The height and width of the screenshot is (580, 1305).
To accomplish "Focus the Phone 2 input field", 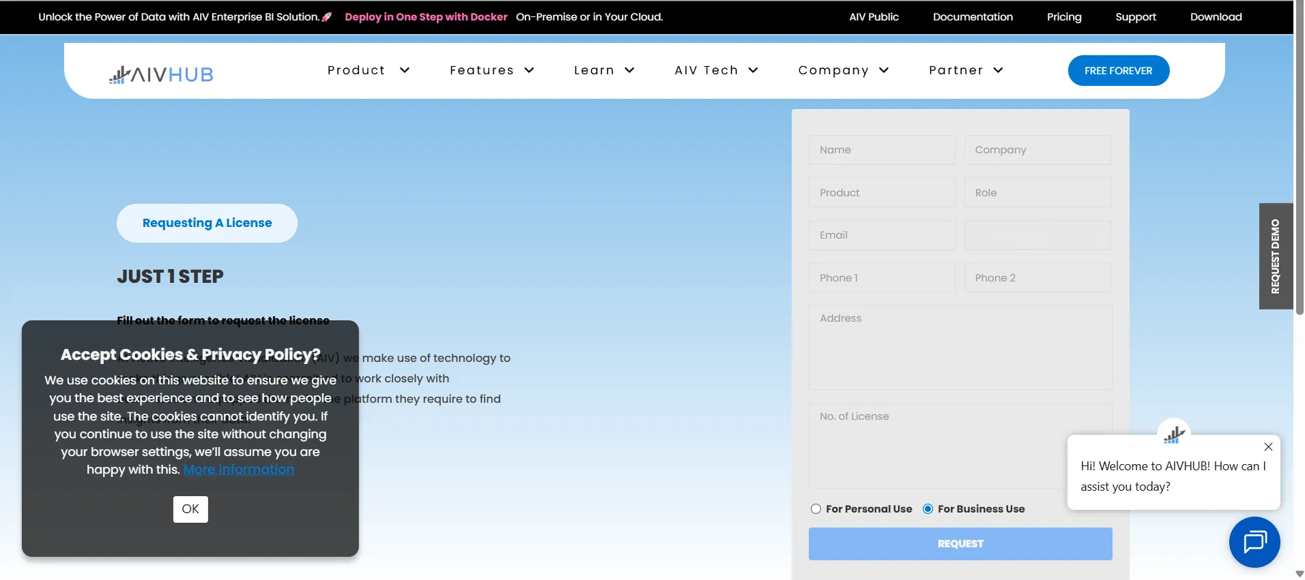I will pyautogui.click(x=1037, y=278).
